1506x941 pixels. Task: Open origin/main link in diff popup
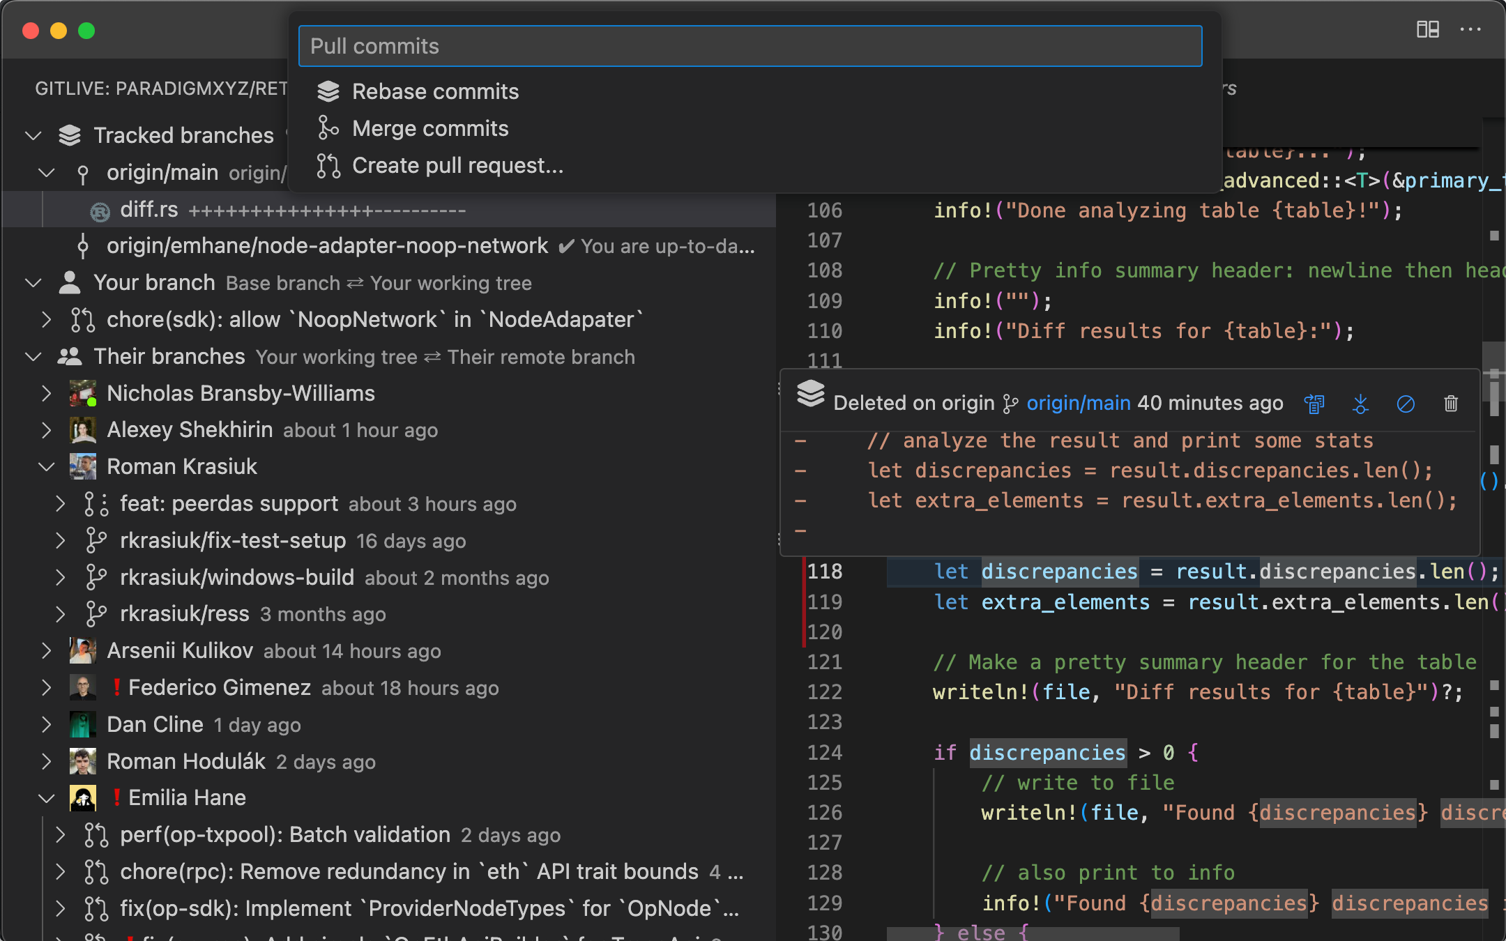(x=1078, y=403)
